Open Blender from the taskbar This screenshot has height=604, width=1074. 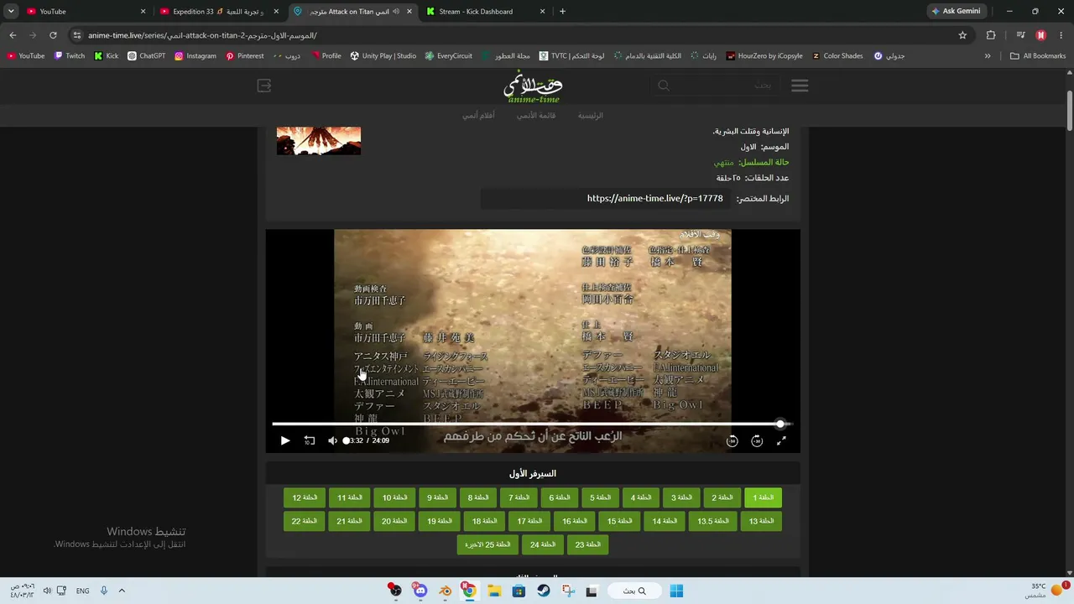445,591
